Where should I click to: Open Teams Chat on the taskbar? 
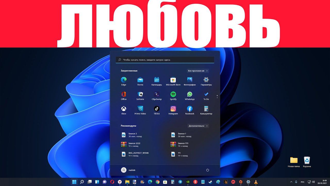(105, 182)
